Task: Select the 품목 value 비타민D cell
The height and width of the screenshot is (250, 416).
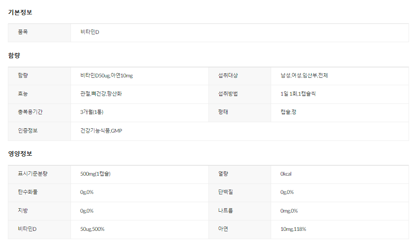Action: click(x=90, y=32)
